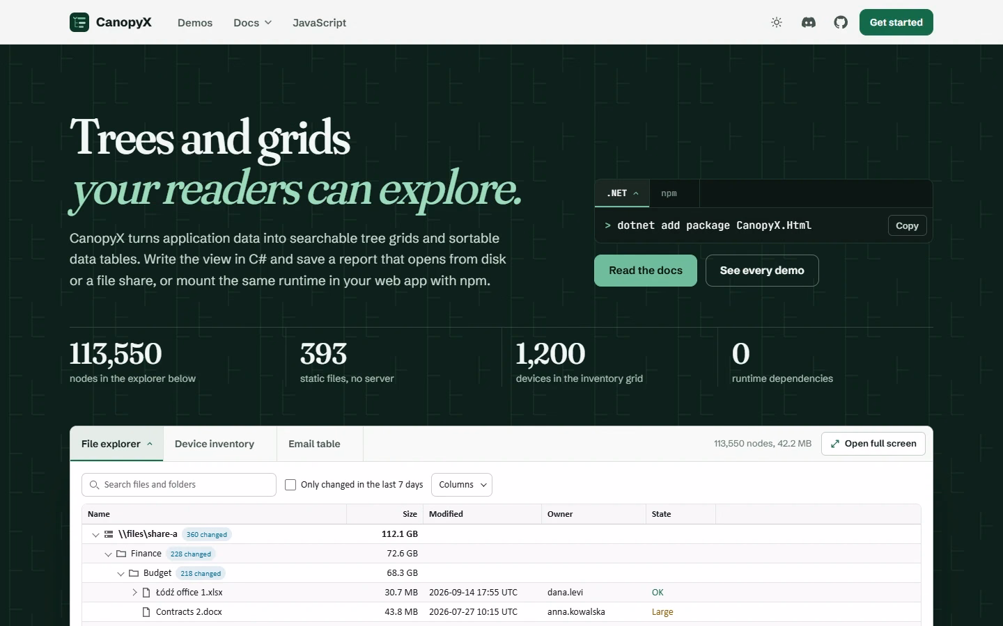
Task: Click the CanopyX logo icon
Action: click(79, 22)
